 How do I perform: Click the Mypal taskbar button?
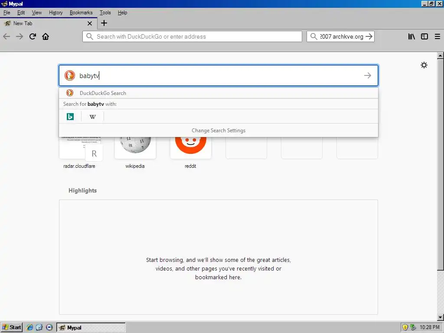click(91, 327)
